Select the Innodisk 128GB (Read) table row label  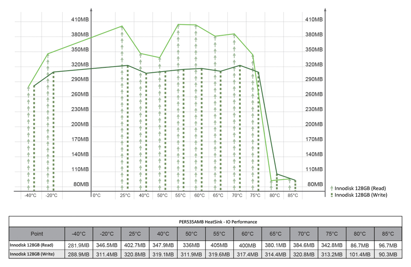point(31,245)
